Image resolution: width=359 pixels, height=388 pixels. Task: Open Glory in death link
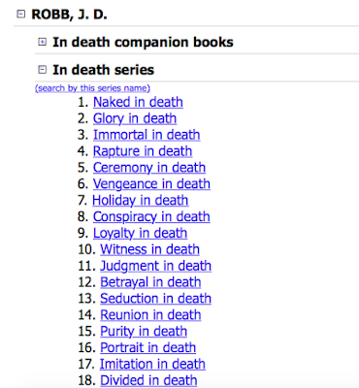135,118
